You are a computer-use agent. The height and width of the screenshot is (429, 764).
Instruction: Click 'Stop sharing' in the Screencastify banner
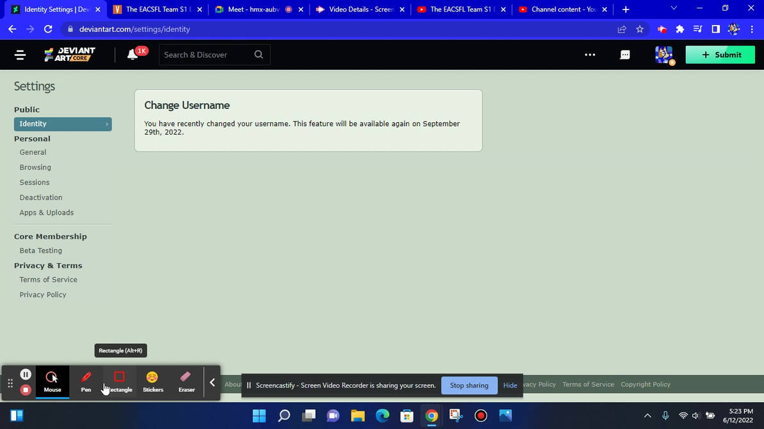[469, 385]
